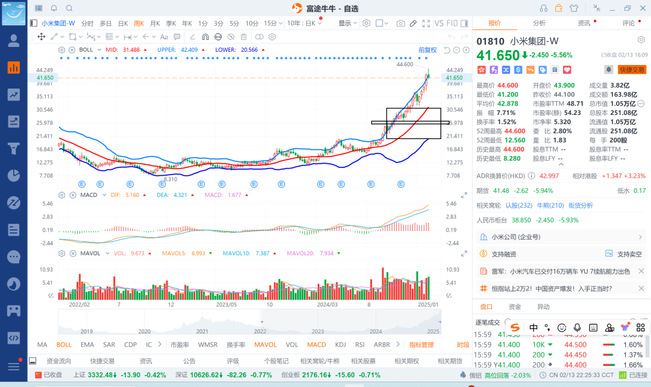Open the 显示 display dropdown

(x=348, y=23)
